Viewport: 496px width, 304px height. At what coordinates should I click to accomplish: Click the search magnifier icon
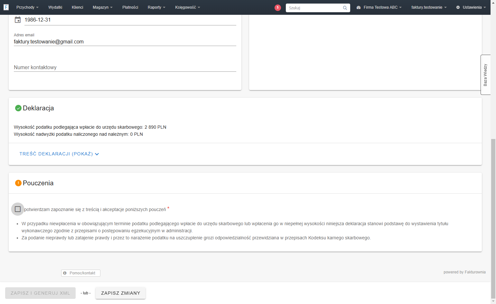[345, 8]
